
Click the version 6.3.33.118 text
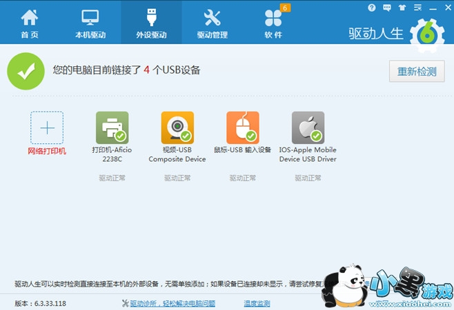(x=40, y=303)
